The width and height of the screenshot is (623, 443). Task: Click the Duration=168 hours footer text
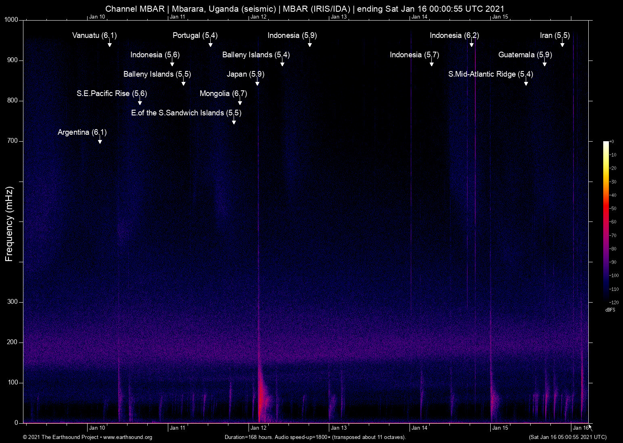315,437
